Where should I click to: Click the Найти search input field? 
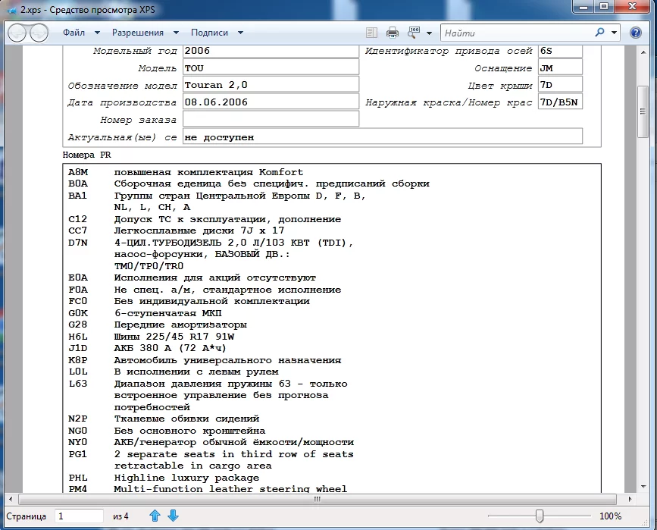[x=517, y=33]
